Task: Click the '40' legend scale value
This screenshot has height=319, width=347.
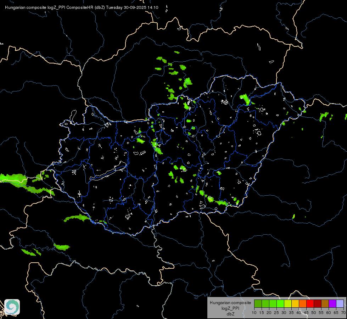Action: pos(299,313)
